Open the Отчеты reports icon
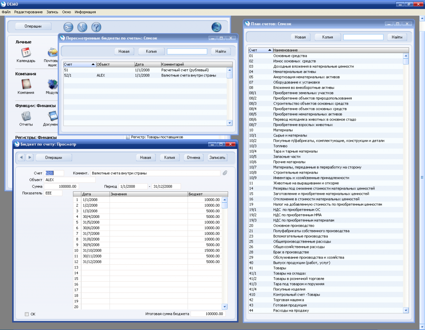This screenshot has height=330, width=425. click(26, 116)
